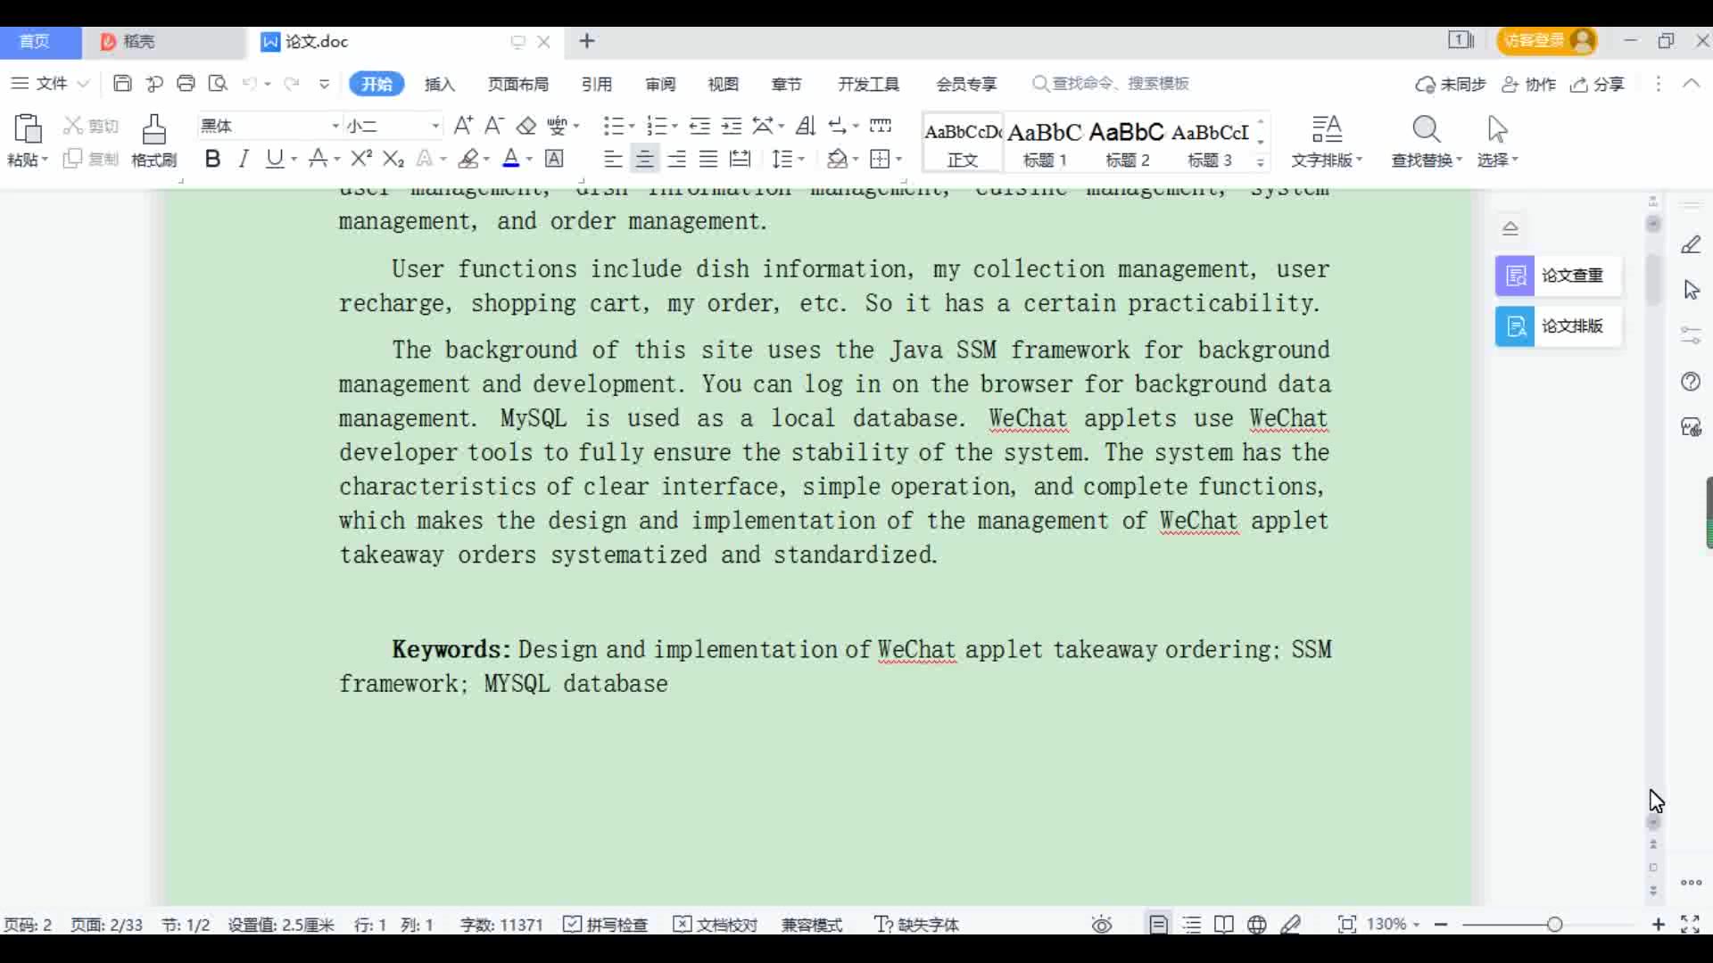
Task: Switch to the 页面布局 tab
Action: click(x=517, y=84)
